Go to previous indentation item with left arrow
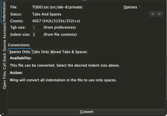Screen dimensions: 167x116 coord(152,14)
